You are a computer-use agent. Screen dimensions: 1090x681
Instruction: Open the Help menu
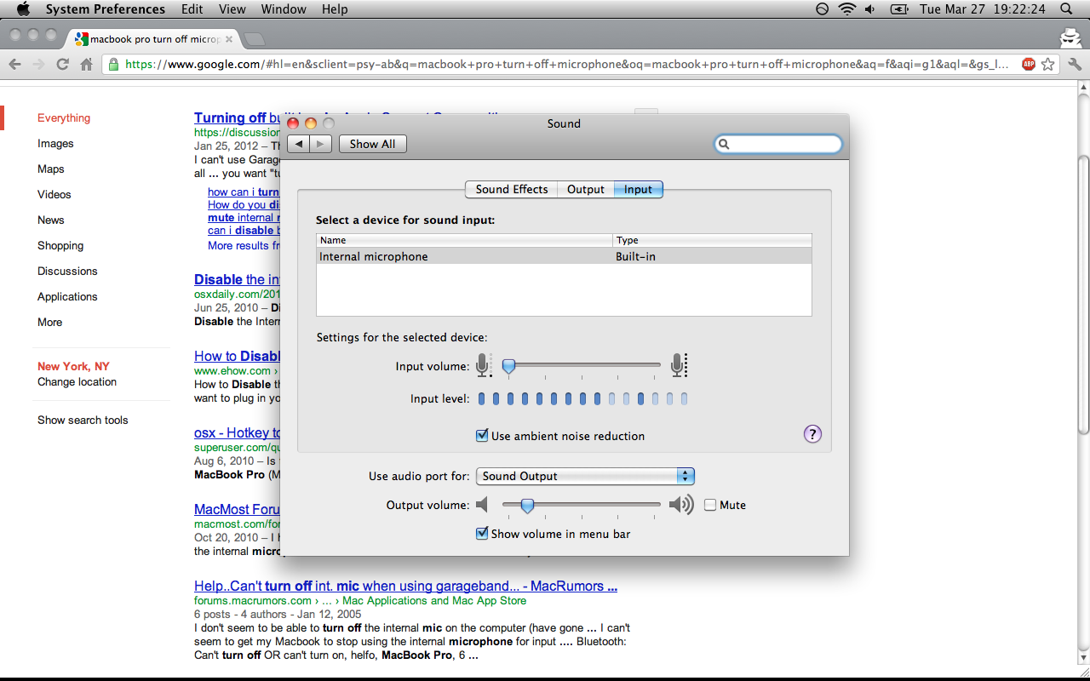(x=335, y=9)
